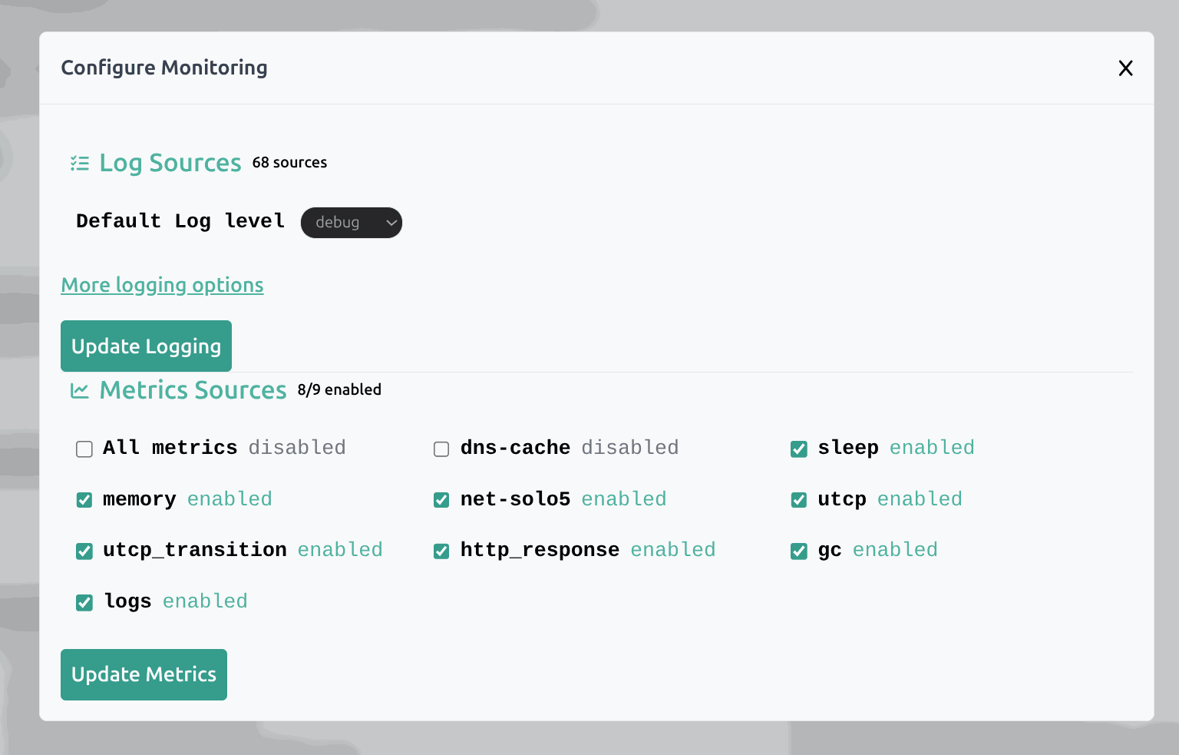Screen dimensions: 1179x755
Task: Uncheck the logs metrics checkbox
Action: [84, 603]
